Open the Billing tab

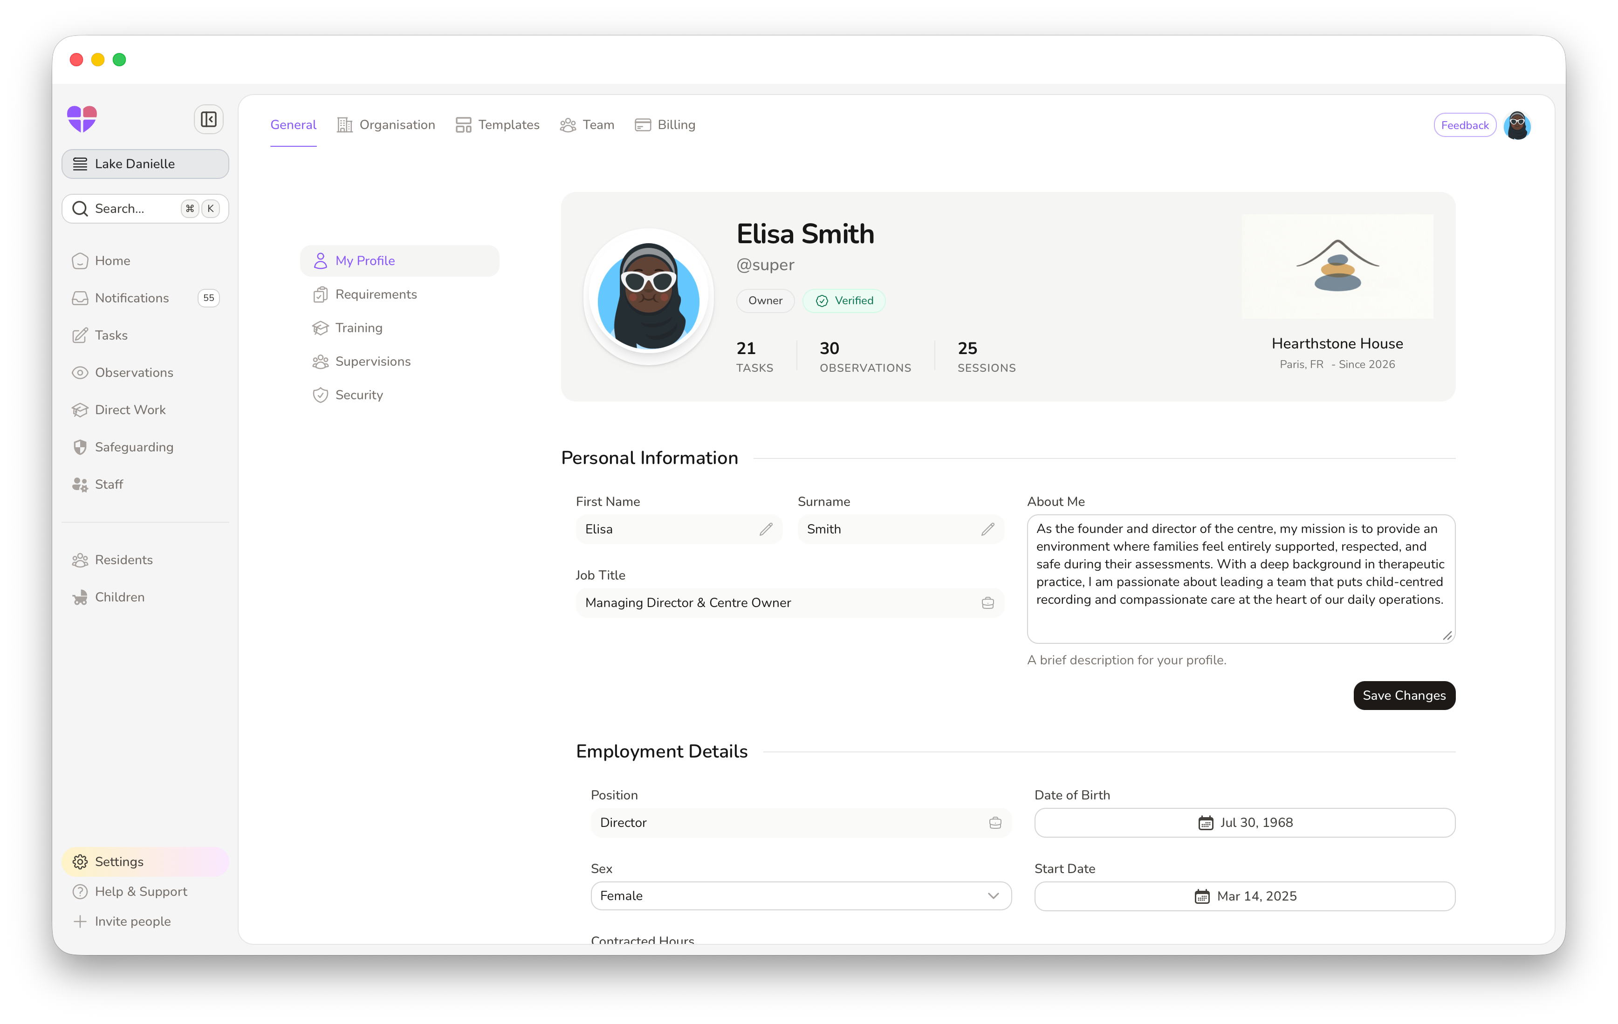pyautogui.click(x=665, y=125)
